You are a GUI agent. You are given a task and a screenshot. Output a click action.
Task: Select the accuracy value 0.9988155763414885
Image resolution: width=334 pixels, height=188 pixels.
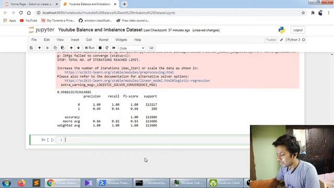click(74, 92)
